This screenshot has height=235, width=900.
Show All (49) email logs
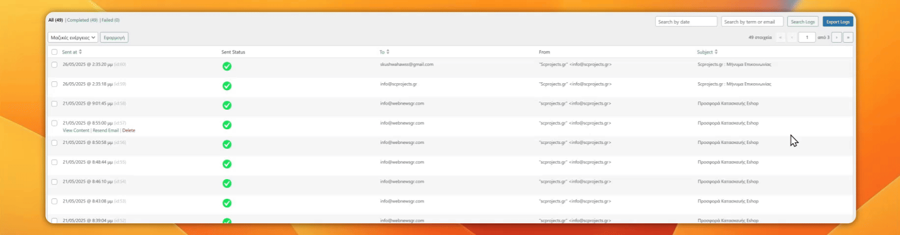pyautogui.click(x=56, y=20)
